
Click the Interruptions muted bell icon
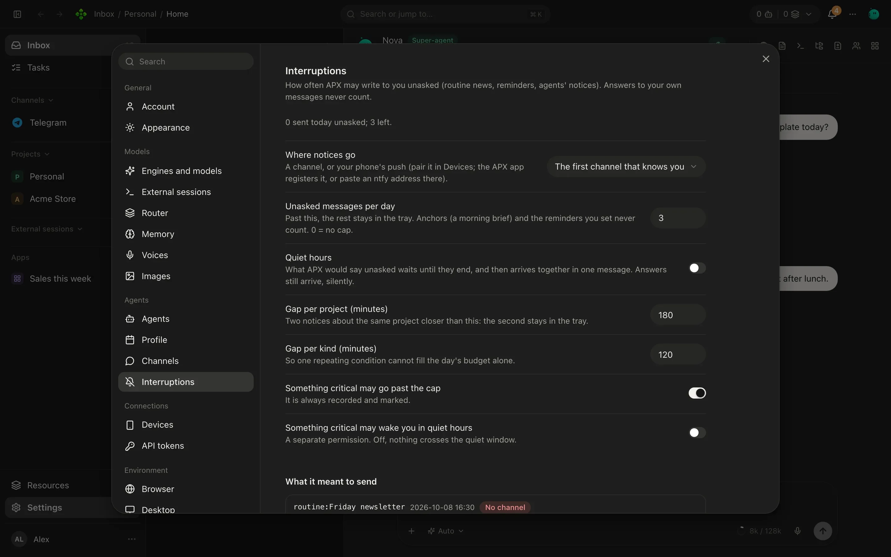coord(130,382)
